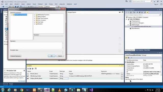Image resolution: width=163 pixels, height=92 pixels.
Task: Collapse SSIS_TUTORIALS project node
Action: 126,19
